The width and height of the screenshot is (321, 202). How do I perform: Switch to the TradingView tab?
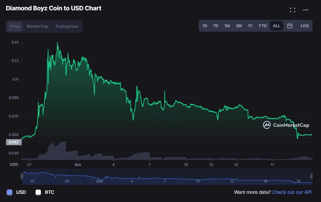(x=67, y=26)
